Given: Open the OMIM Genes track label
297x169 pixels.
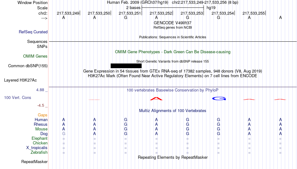Looking at the screenshot, I should click(35, 56).
